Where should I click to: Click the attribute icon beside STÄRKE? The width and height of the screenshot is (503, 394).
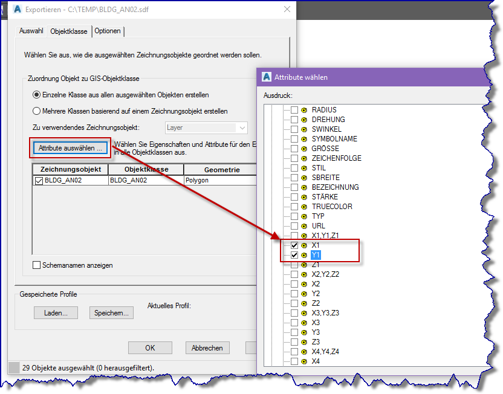tap(303, 196)
